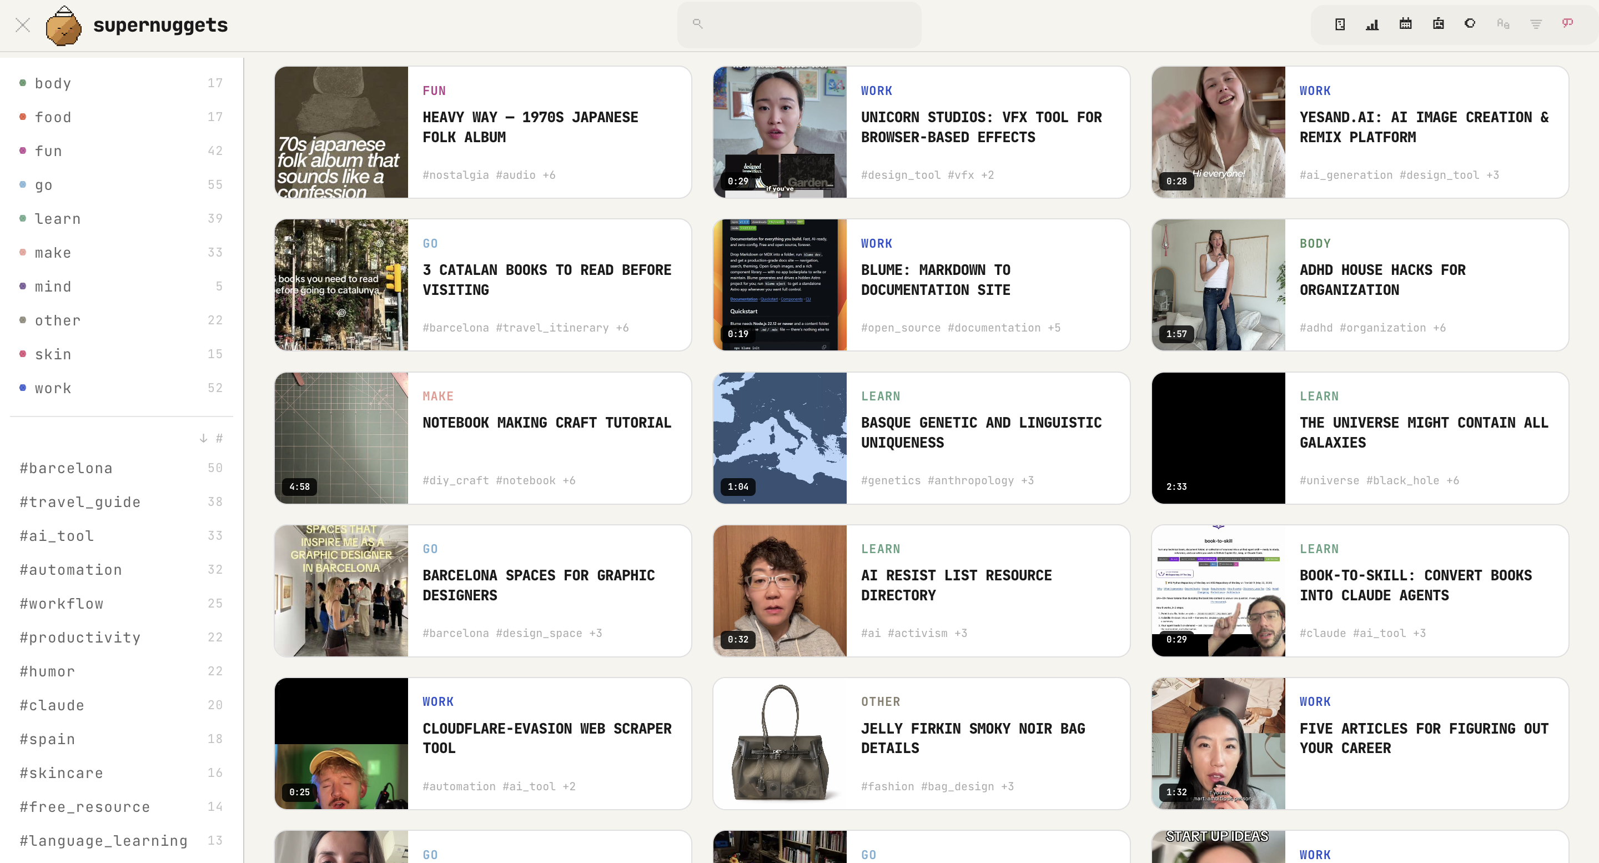Click the supernuggets nugget logo

(x=63, y=26)
